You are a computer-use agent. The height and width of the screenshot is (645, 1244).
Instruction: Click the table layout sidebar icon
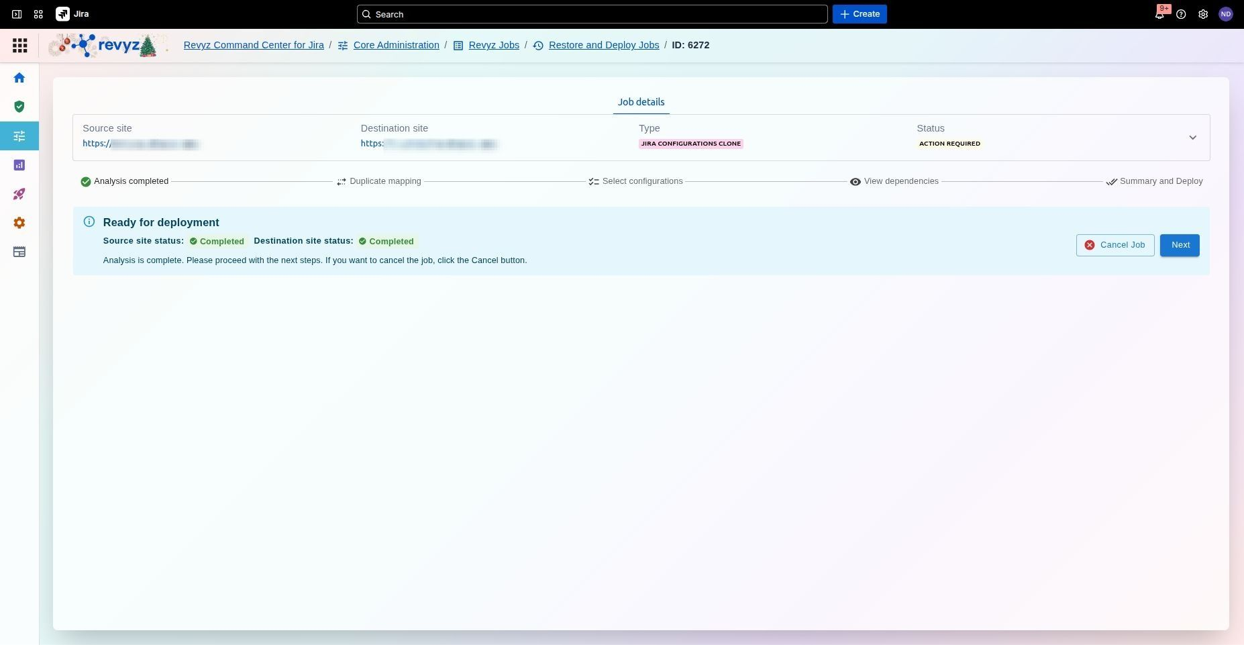pos(19,252)
